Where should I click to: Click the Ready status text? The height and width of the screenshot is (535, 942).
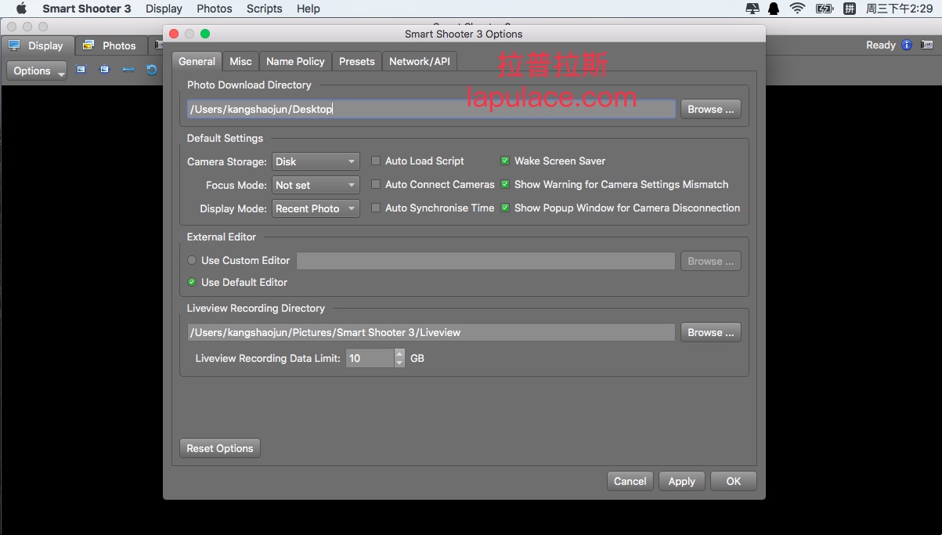[x=881, y=45]
